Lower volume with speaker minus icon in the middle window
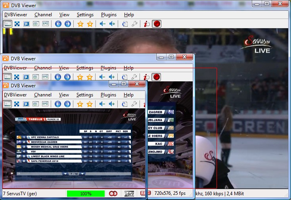This screenshot has height=200, width=291. [102, 77]
